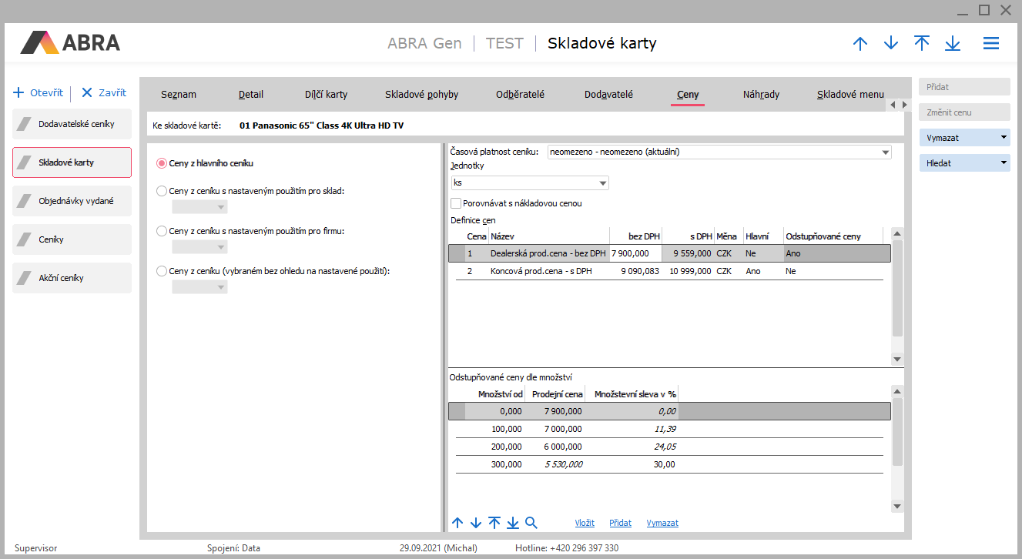This screenshot has height=559, width=1022.
Task: Jump to last row in tiered prices table
Action: coord(513,523)
